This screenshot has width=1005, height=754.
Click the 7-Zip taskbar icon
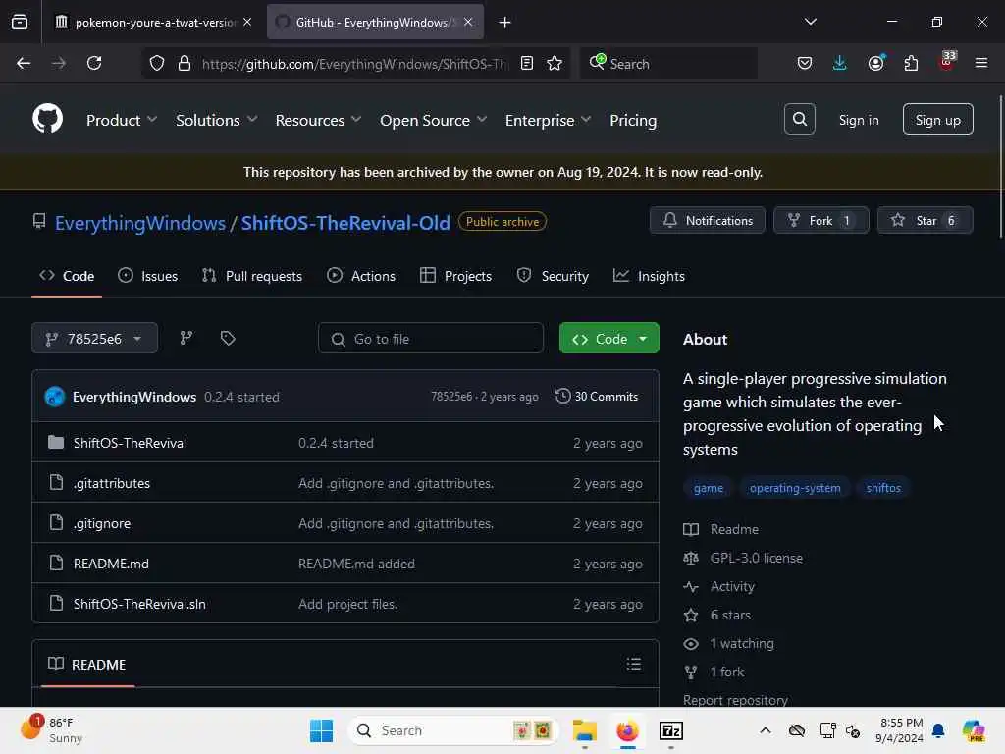671,730
